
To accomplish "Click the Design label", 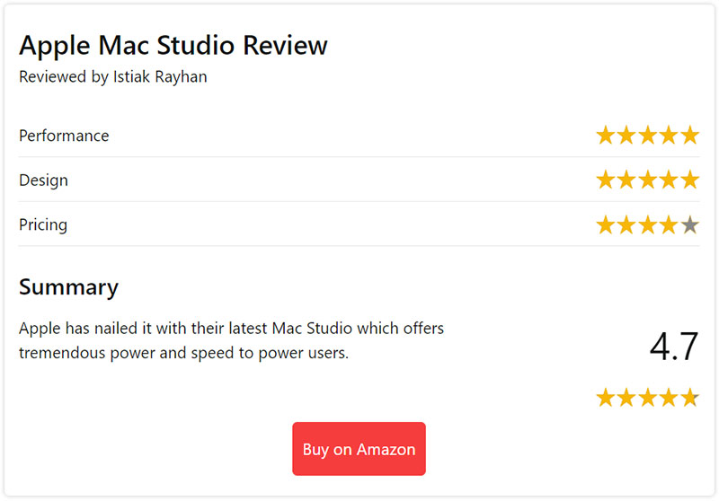I will 43,180.
